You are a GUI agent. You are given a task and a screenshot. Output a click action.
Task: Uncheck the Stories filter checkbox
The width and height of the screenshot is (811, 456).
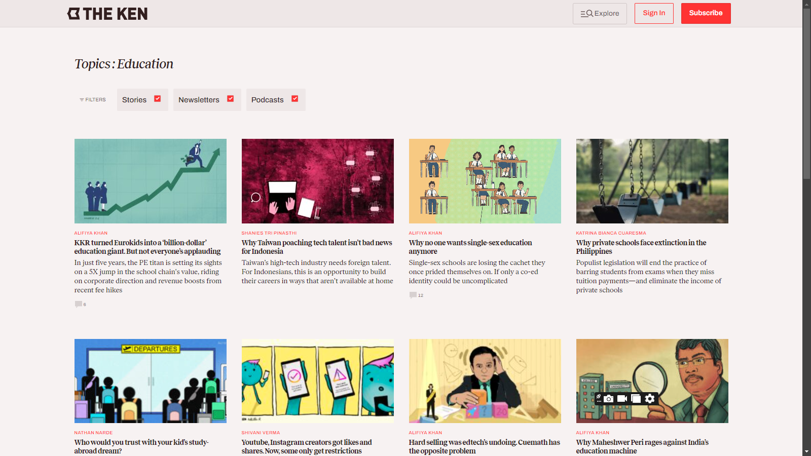pyautogui.click(x=158, y=99)
